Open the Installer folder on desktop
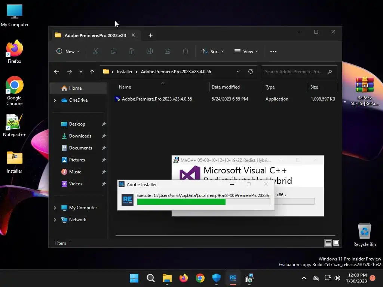The width and height of the screenshot is (383, 287). pyautogui.click(x=15, y=162)
